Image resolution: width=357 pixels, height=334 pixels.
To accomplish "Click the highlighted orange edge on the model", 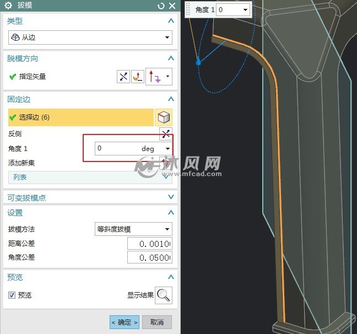I will coord(278,159).
